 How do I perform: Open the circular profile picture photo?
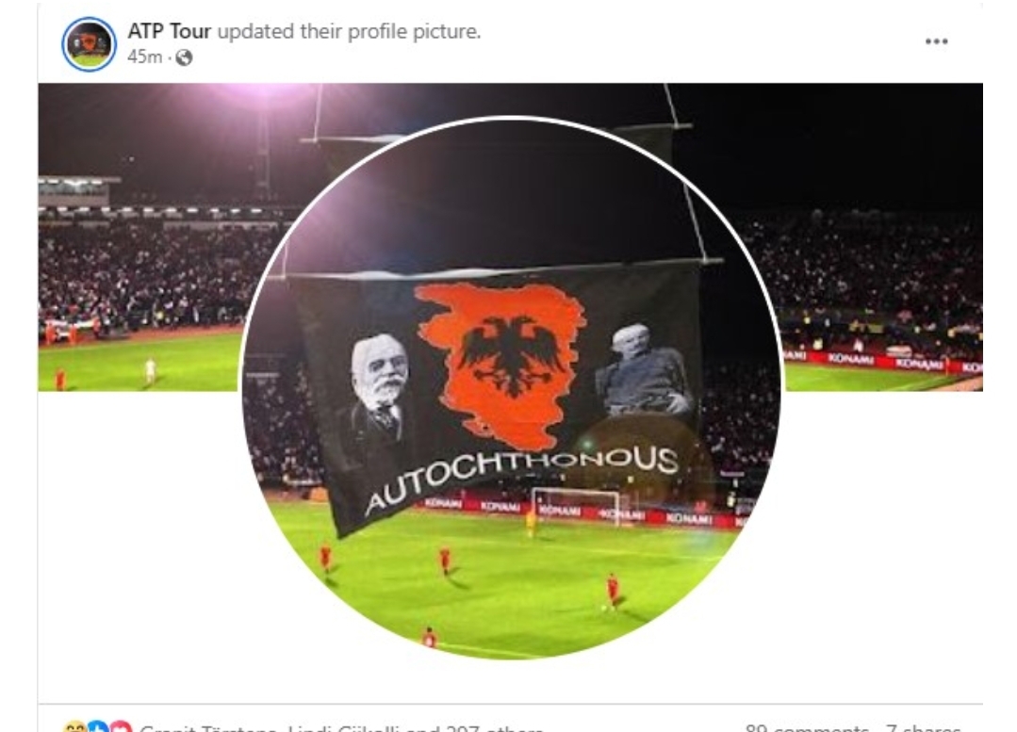coord(512,388)
